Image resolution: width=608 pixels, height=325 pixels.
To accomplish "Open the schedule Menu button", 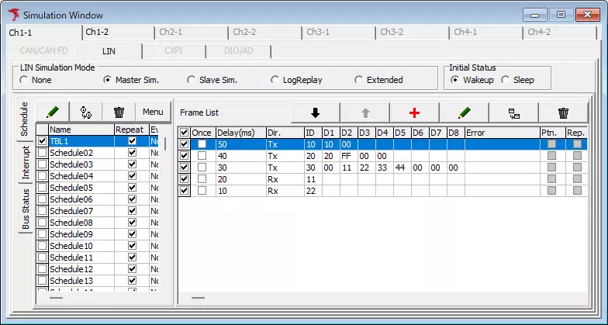I will click(x=153, y=112).
